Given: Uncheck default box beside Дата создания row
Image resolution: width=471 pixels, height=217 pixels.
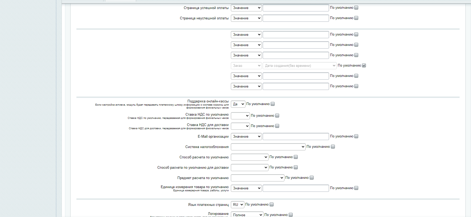Looking at the screenshot, I should click(364, 66).
